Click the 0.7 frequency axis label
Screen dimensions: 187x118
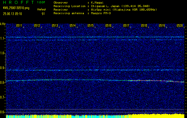(2, 97)
